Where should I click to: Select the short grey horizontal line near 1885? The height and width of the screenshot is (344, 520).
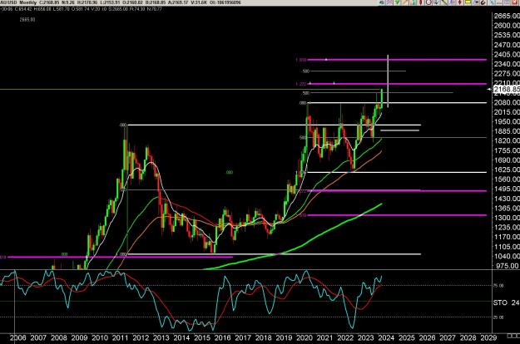point(400,130)
